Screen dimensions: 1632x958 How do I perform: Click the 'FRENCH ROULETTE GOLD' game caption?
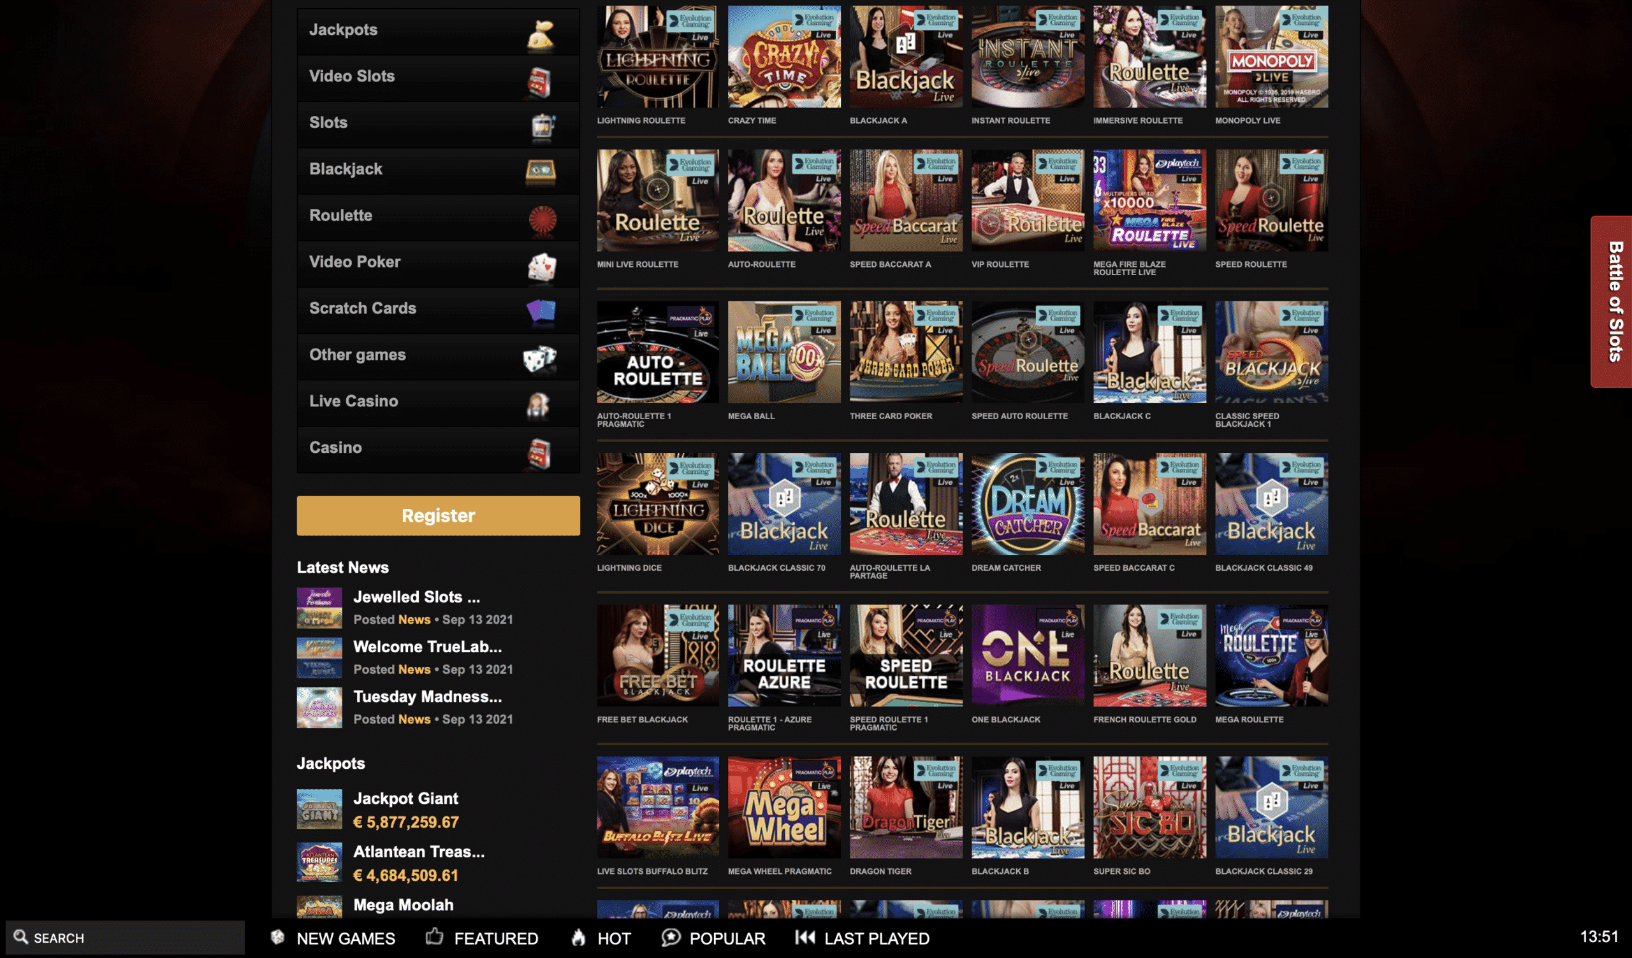point(1144,719)
